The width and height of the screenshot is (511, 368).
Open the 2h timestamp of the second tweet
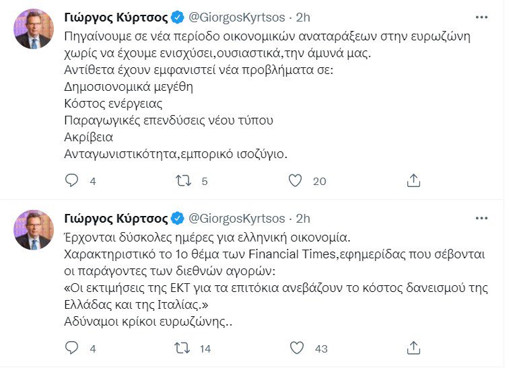tap(303, 218)
